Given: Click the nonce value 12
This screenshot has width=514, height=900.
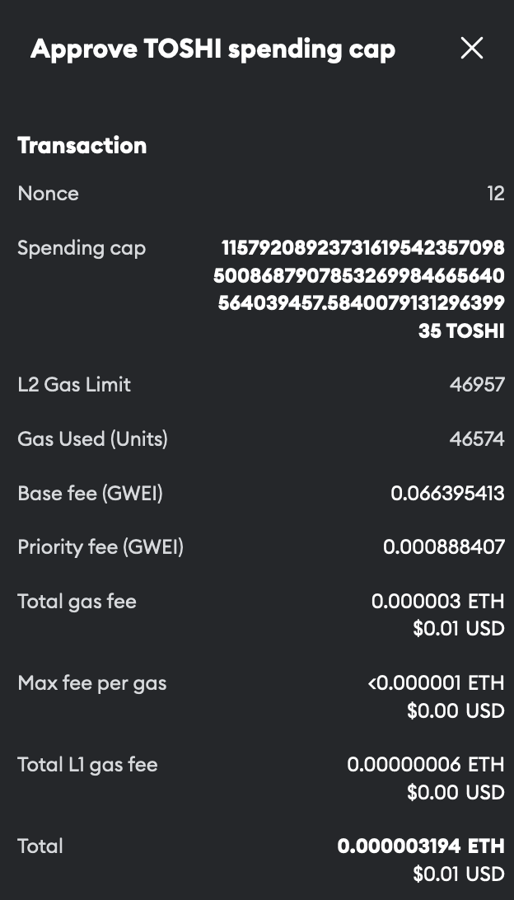Looking at the screenshot, I should pyautogui.click(x=496, y=193).
